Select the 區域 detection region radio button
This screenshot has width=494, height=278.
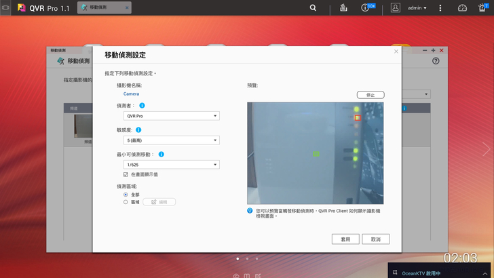point(126,201)
